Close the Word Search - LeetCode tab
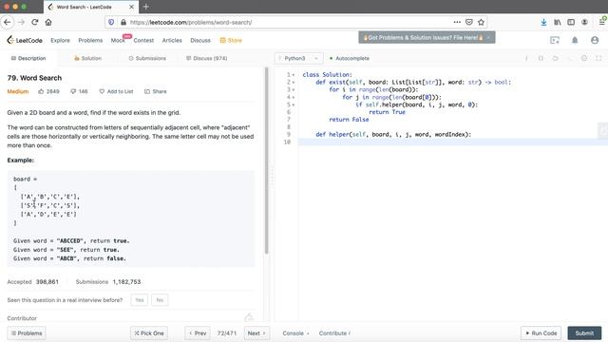The width and height of the screenshot is (608, 342). pyautogui.click(x=131, y=7)
